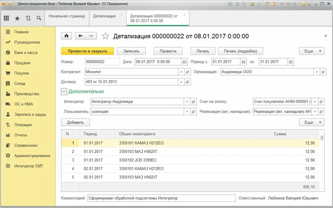Close the document form with X
This screenshot has height=208, width=333.
[326, 36]
